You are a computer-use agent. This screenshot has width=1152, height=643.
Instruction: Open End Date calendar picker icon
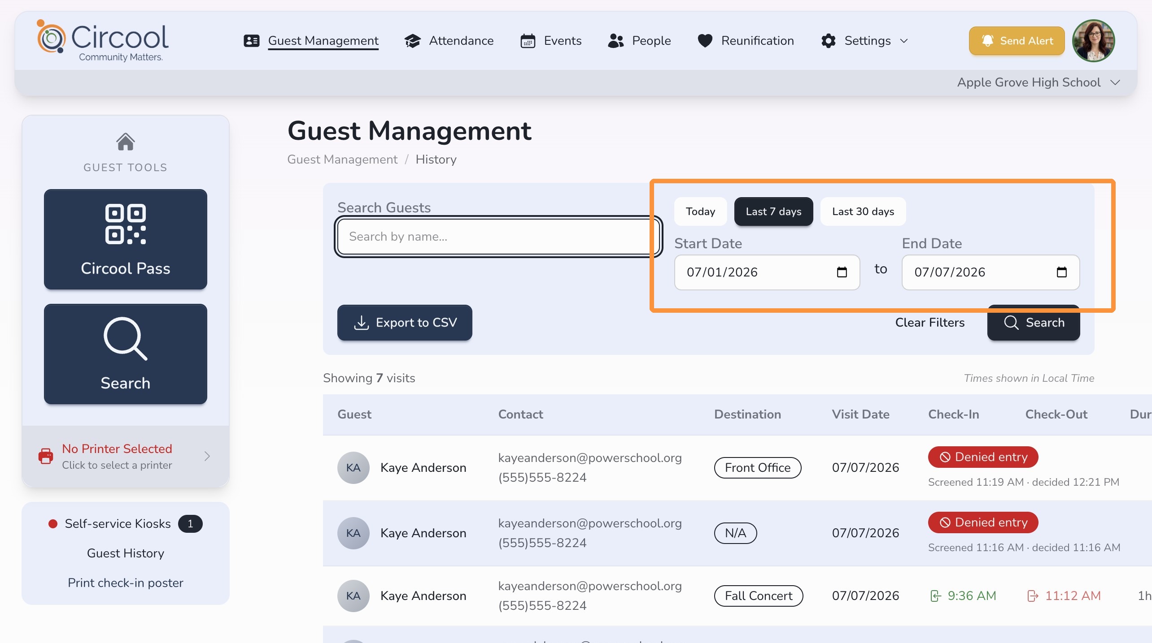coord(1062,272)
